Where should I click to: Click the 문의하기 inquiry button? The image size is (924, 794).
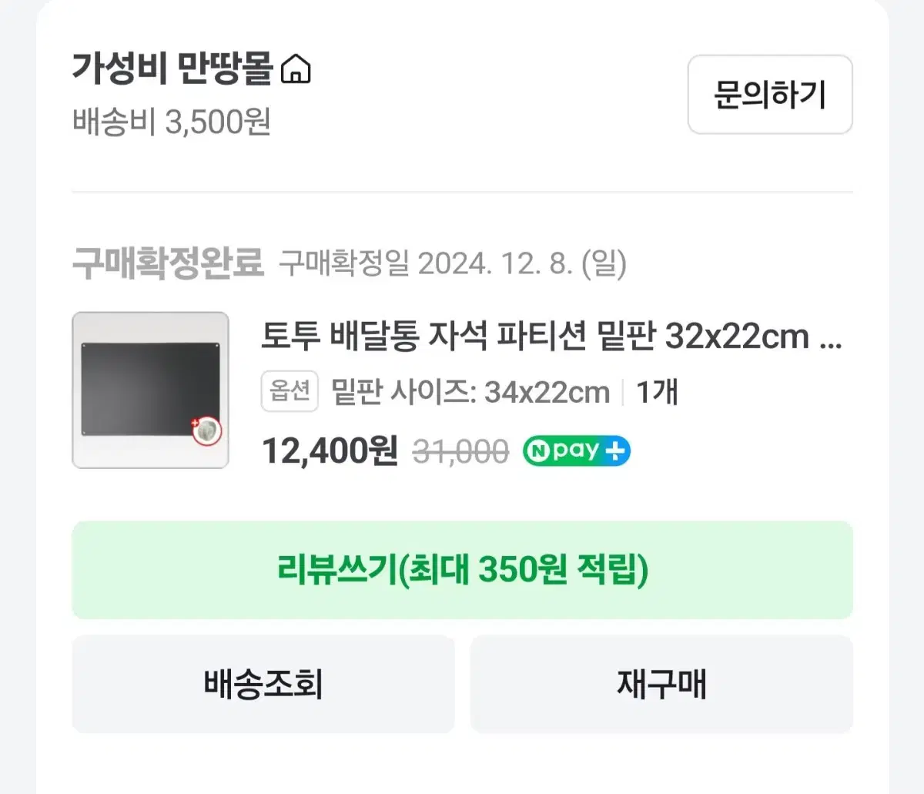click(770, 95)
